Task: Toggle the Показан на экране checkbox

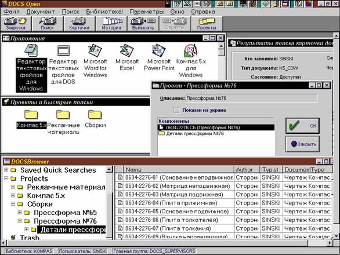Action: [176, 110]
